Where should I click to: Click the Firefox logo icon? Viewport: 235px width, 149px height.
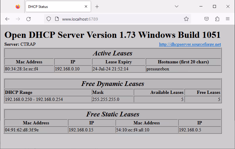[x=18, y=6]
